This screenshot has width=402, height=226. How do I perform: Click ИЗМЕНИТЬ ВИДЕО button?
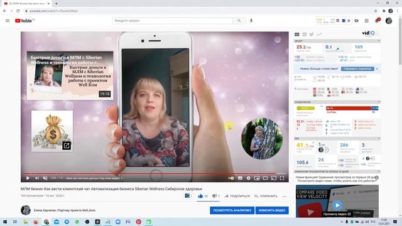(x=272, y=210)
